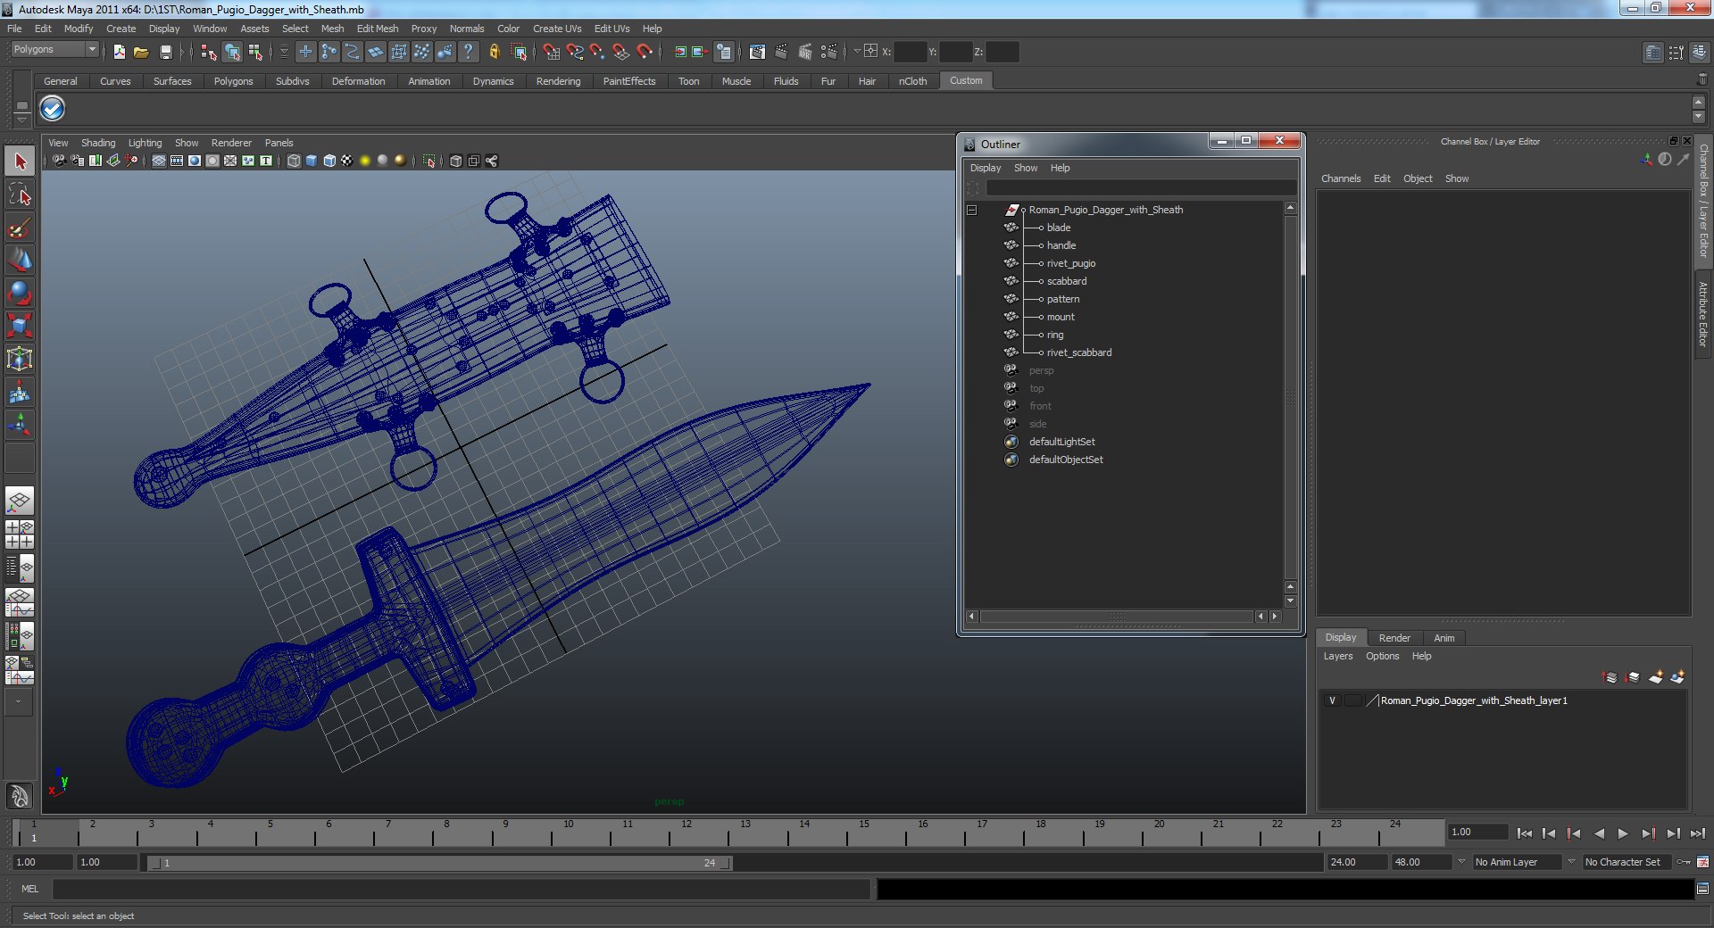Switch to the Rendering shelf tab

click(x=558, y=81)
